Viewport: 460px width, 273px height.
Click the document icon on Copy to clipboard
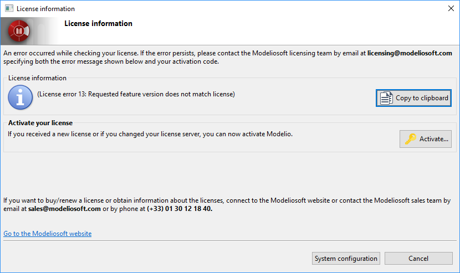pos(386,98)
